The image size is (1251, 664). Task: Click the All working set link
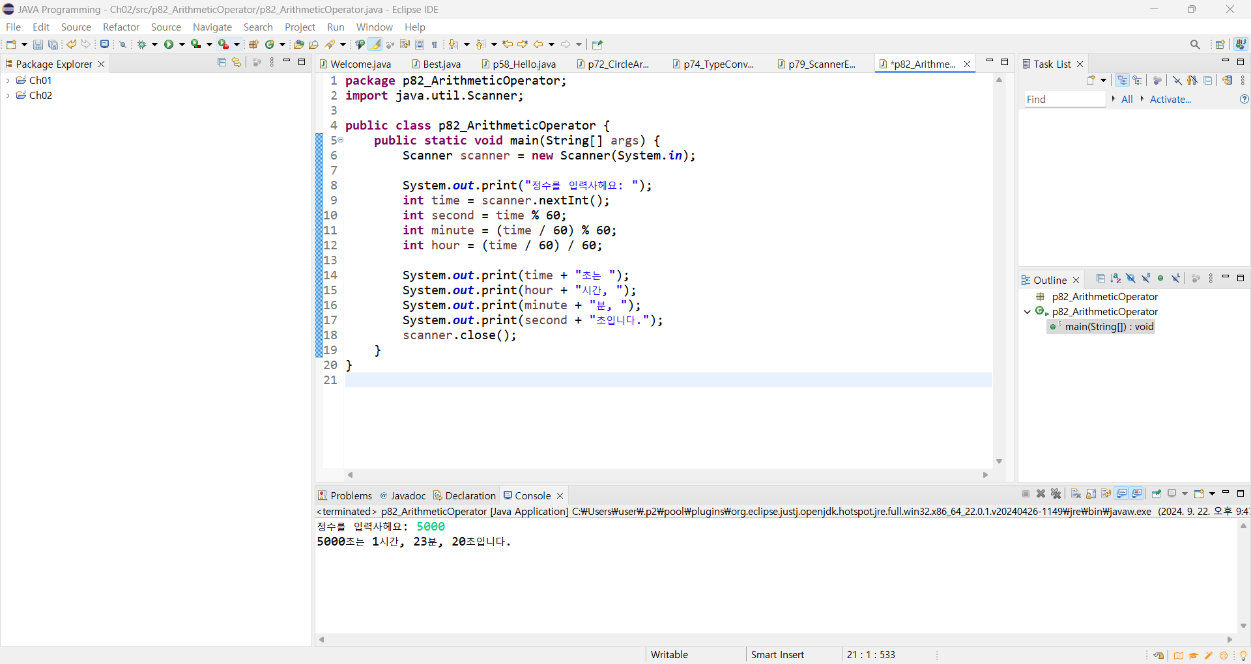[x=1127, y=99]
